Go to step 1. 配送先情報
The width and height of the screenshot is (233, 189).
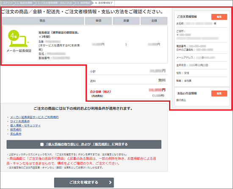pos(25,3)
